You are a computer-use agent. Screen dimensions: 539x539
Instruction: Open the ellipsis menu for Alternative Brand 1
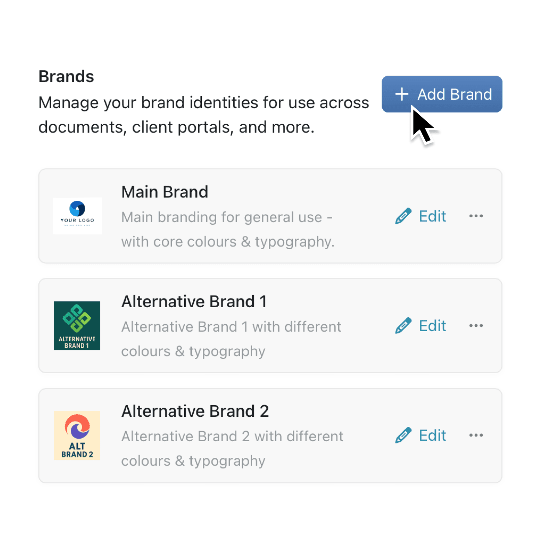pos(476,325)
